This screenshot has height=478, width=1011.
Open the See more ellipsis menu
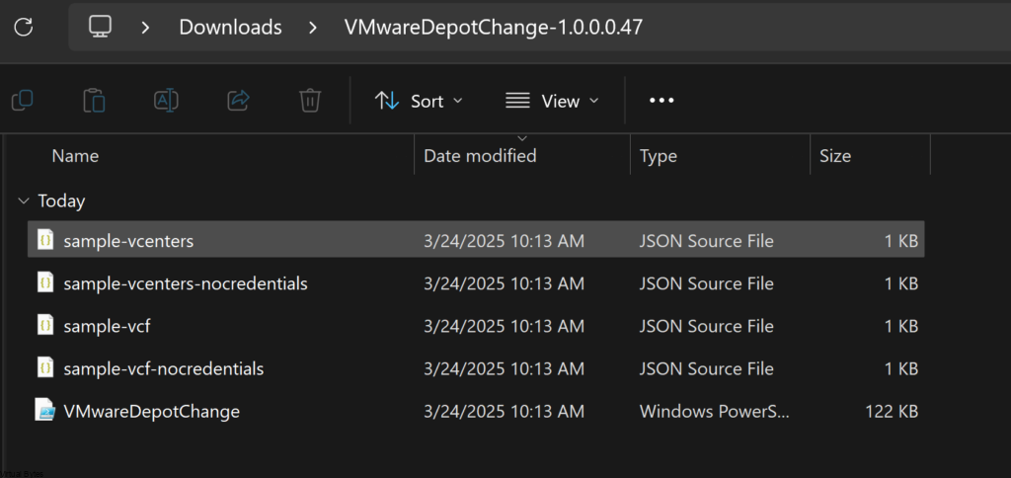coord(661,101)
